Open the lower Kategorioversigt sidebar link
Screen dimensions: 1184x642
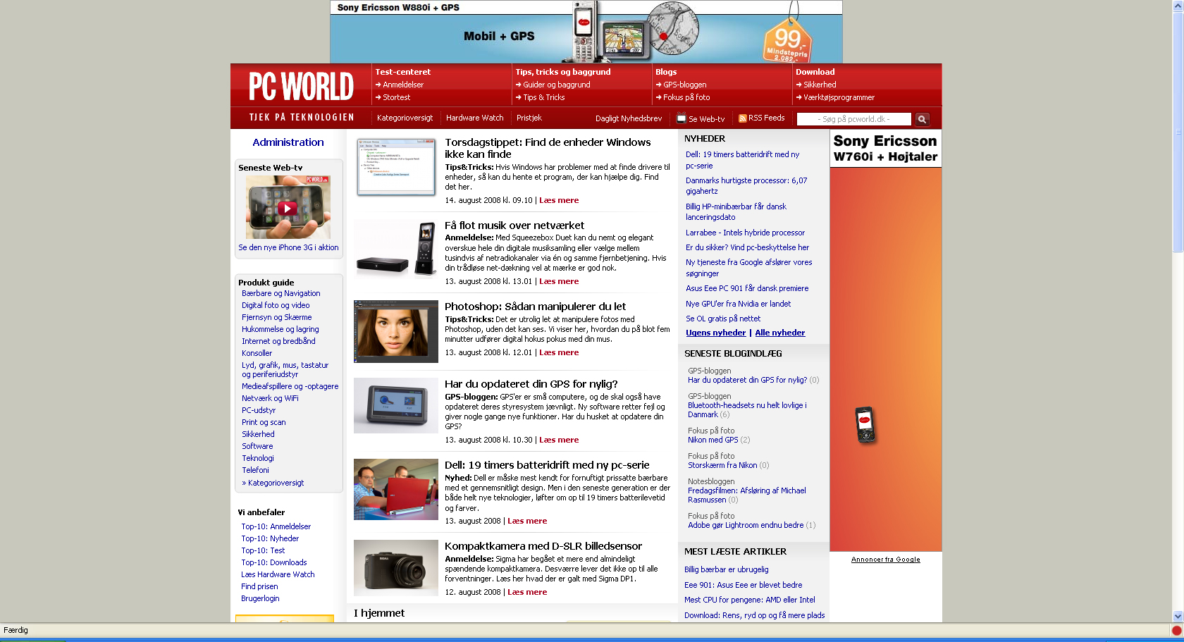(x=276, y=483)
